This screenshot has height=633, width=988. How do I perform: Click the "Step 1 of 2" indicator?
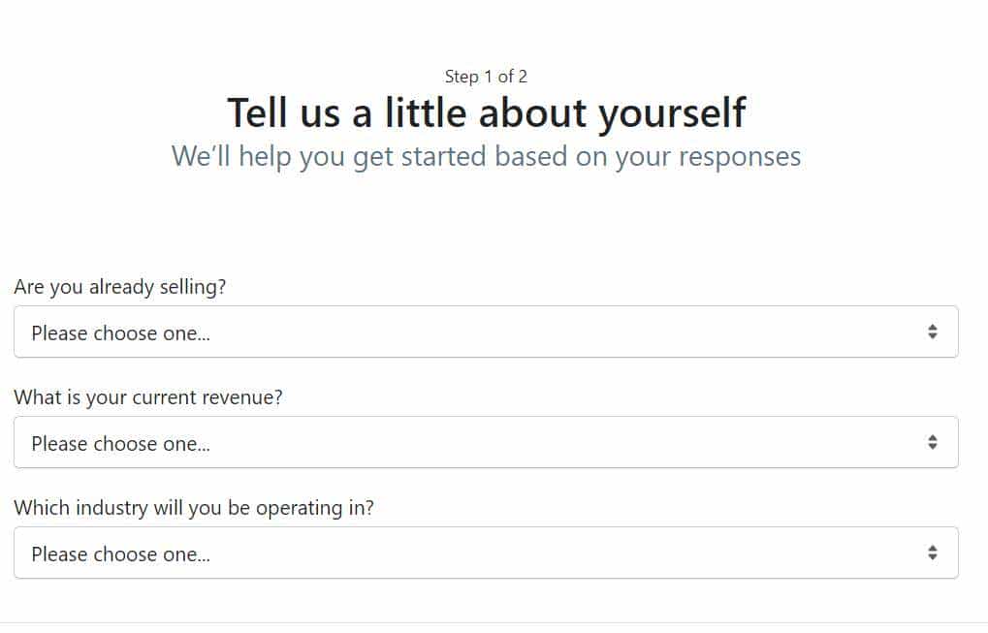pos(486,76)
